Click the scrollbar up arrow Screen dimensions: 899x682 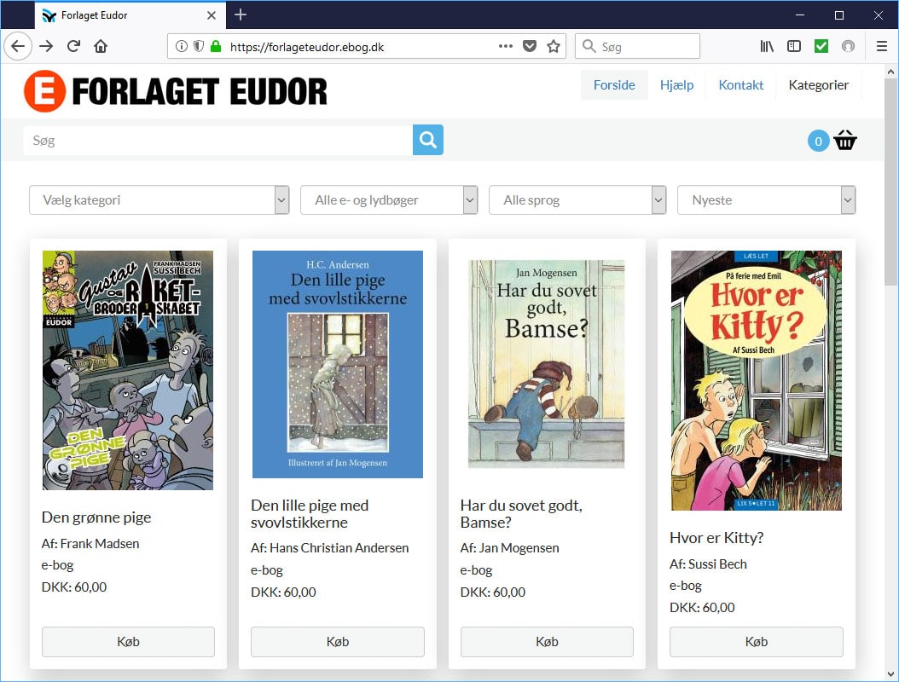pyautogui.click(x=890, y=72)
